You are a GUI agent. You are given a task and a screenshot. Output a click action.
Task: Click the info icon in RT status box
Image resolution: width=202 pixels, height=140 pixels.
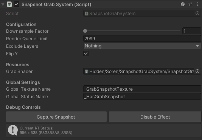[13, 130]
